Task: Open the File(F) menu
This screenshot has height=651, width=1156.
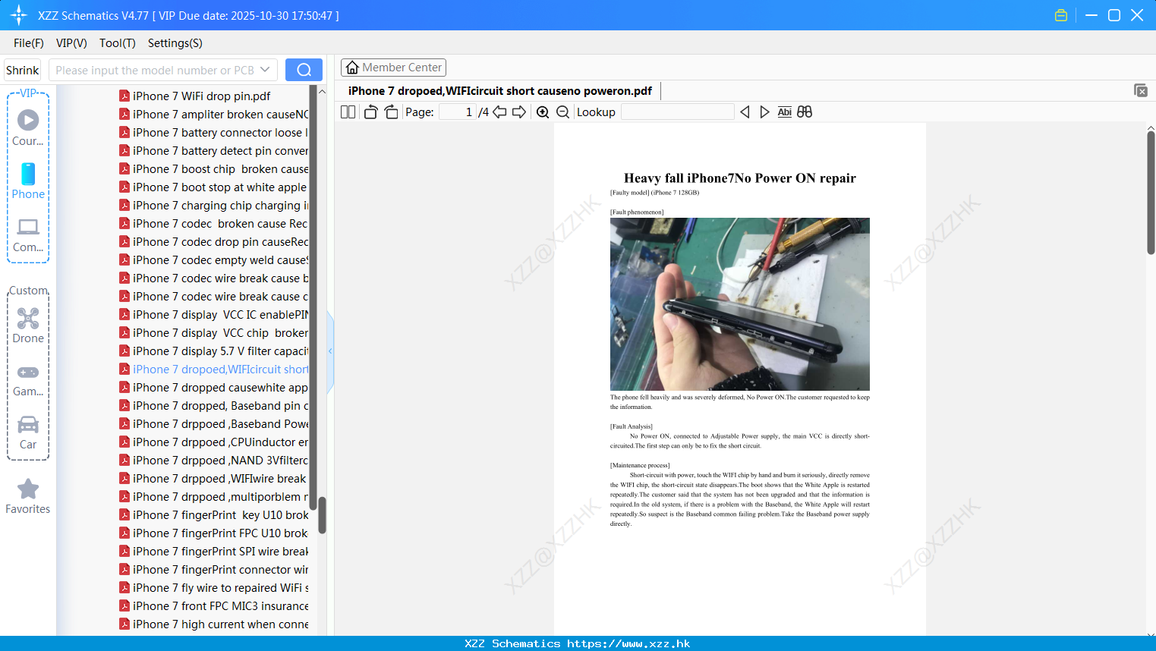Action: point(29,43)
